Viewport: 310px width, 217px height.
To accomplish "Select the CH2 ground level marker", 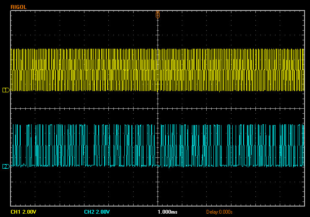I will (x=5, y=166).
